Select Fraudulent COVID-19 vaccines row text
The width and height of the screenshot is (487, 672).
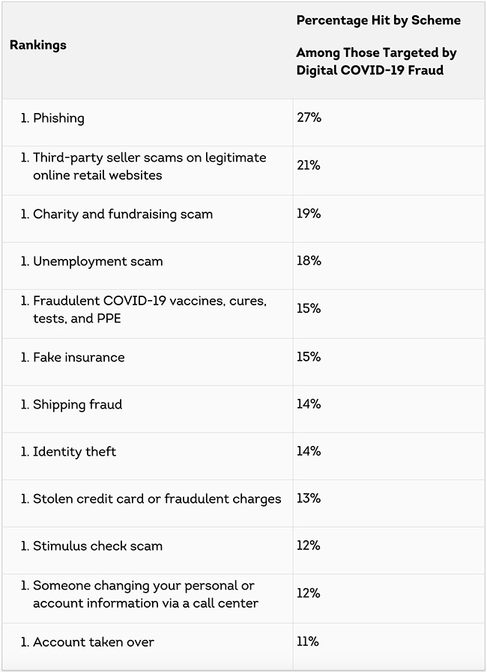click(x=149, y=309)
